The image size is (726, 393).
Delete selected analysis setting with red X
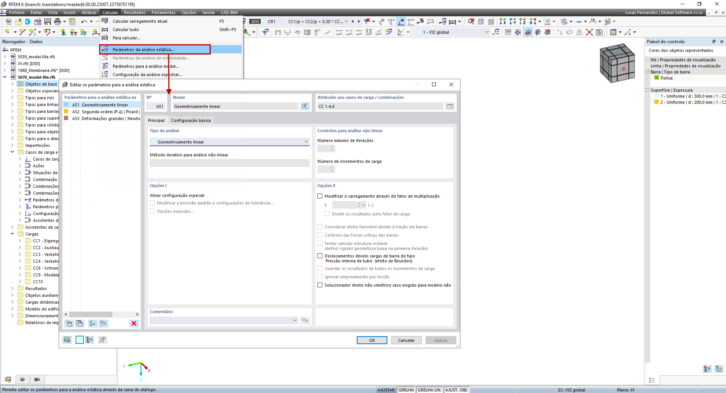(134, 323)
